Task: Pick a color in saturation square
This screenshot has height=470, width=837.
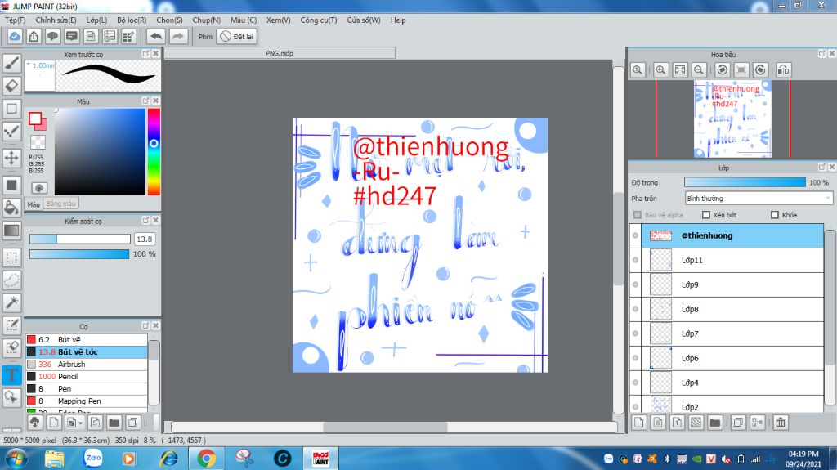Action: coord(100,152)
